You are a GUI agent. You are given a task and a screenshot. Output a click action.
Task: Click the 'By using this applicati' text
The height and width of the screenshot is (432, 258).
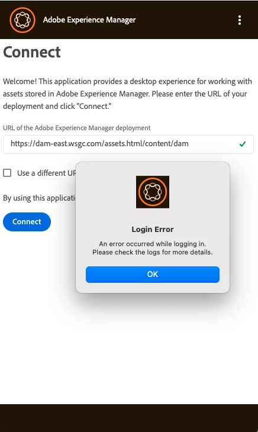(40, 198)
